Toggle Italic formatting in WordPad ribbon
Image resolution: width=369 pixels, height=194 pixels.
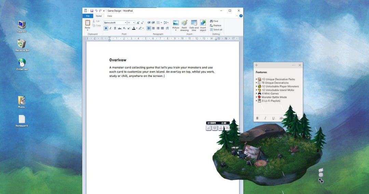click(x=110, y=28)
